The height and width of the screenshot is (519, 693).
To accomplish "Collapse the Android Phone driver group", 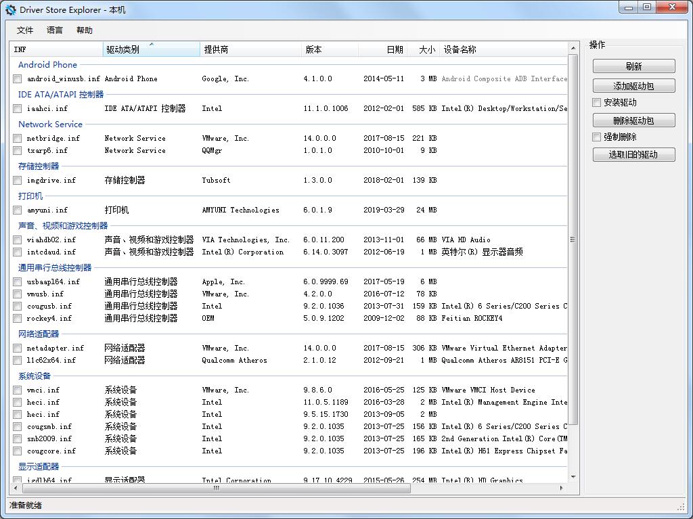I will 47,64.
